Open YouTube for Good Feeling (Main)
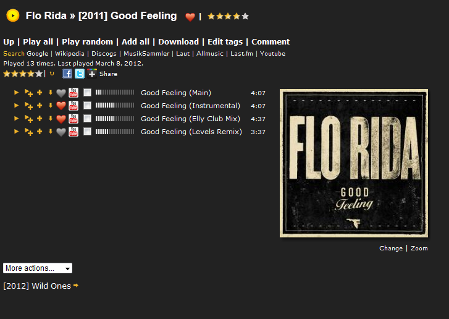Screen dimensions: 449x319 pos(73,93)
